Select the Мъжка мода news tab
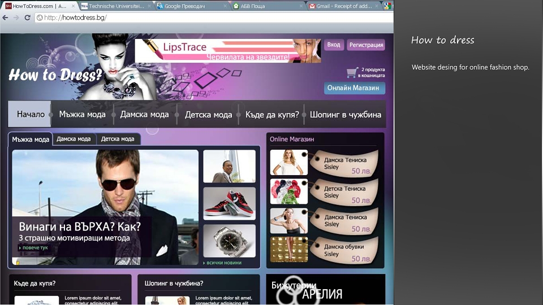The width and height of the screenshot is (543, 305). 31,139
